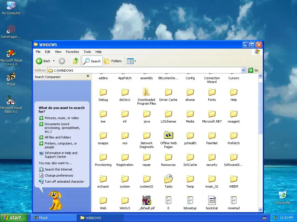Select the cmsetacl file
Image resolution: width=297 pixels, height=222 pixels.
(x=234, y=203)
